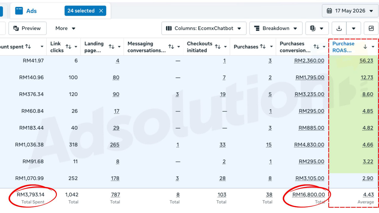The image size is (379, 213).
Task: Open the 17 May 2026 date picker
Action: [x=350, y=11]
